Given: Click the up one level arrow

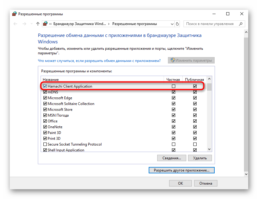Looking at the screenshot, I should 38,24.
